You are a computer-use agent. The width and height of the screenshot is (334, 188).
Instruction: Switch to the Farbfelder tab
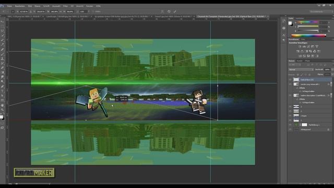(300, 18)
